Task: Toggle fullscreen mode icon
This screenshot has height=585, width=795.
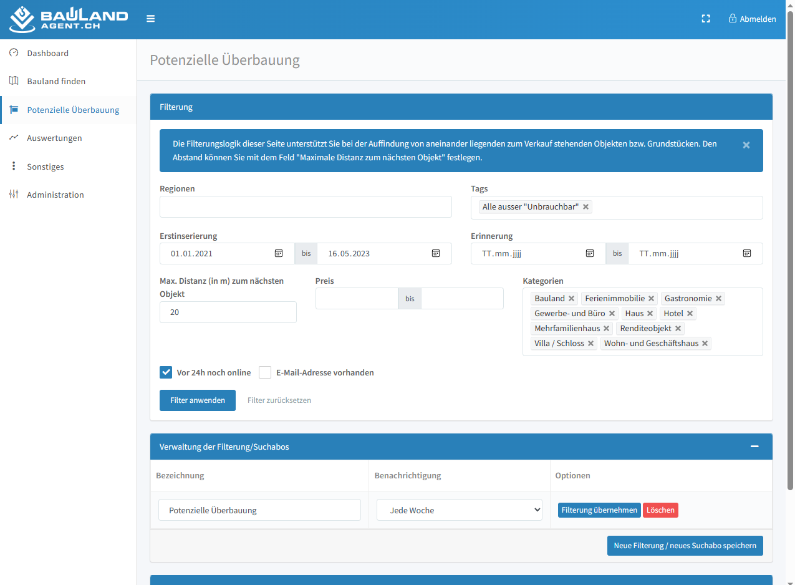Action: click(706, 19)
